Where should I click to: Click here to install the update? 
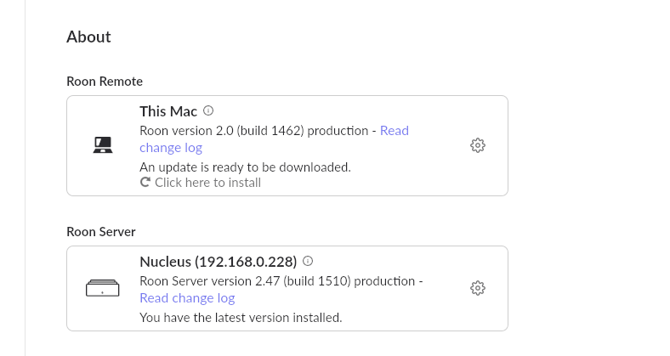207,183
